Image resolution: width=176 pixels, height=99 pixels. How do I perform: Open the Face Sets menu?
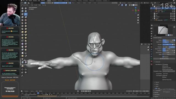coord(44,5)
